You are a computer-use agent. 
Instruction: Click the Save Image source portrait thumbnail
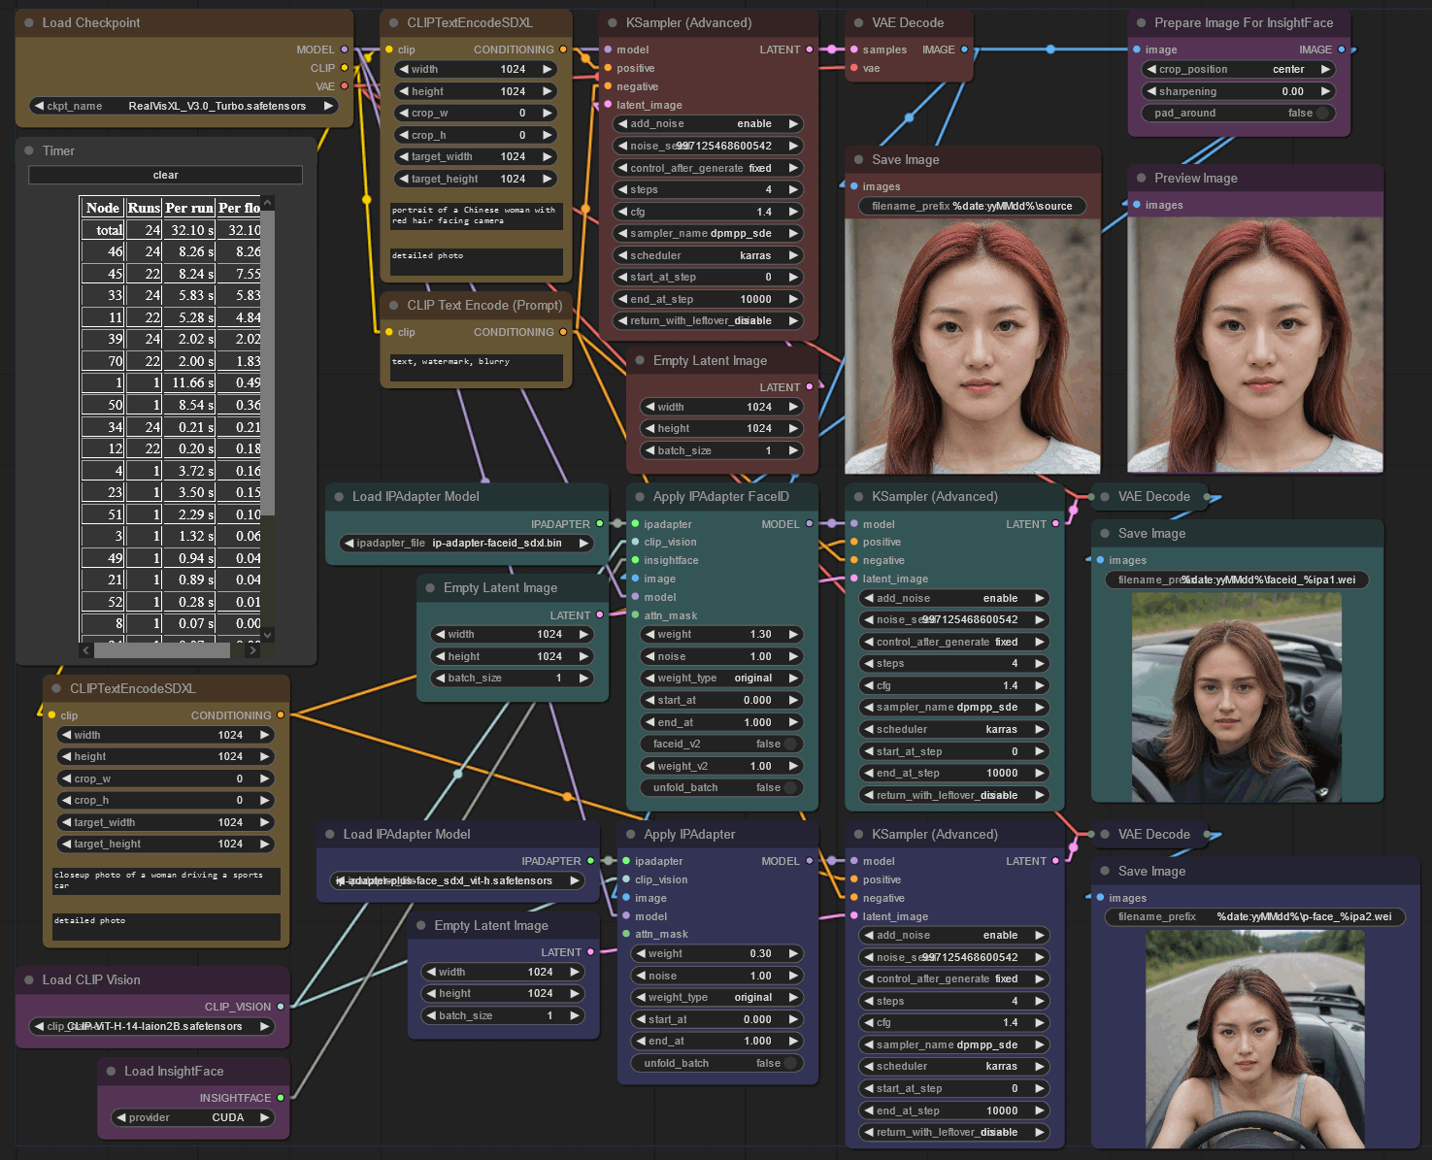973,346
